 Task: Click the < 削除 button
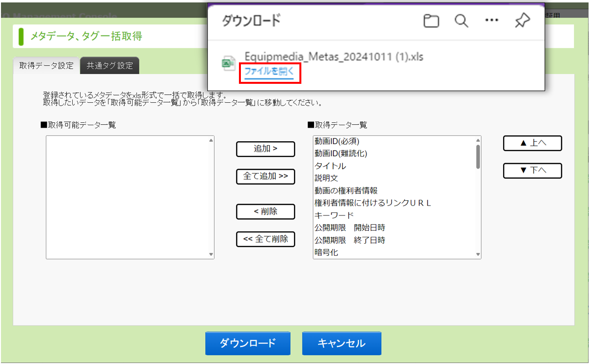pos(265,211)
